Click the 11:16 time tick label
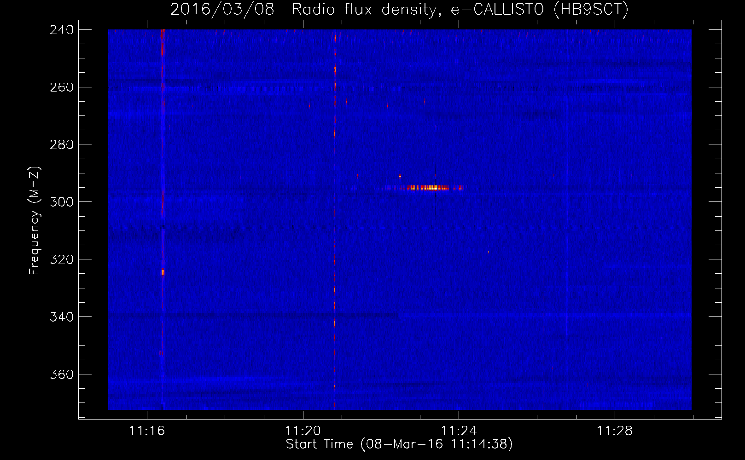This screenshot has height=460, width=745. pos(147,431)
